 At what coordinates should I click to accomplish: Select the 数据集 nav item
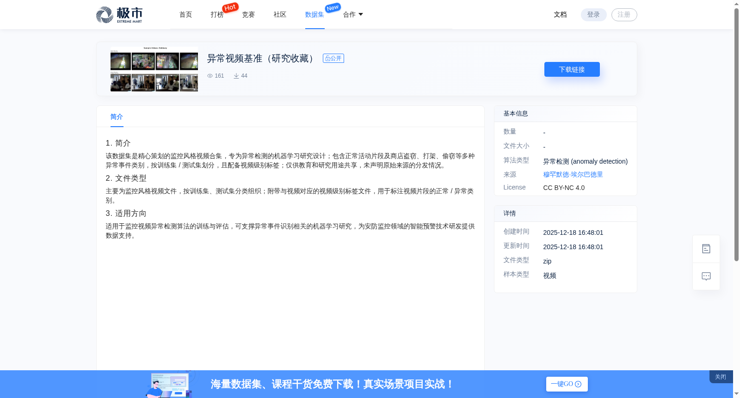(314, 14)
